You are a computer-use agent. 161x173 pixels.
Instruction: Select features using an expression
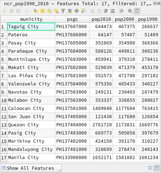click(x=36, y=11)
